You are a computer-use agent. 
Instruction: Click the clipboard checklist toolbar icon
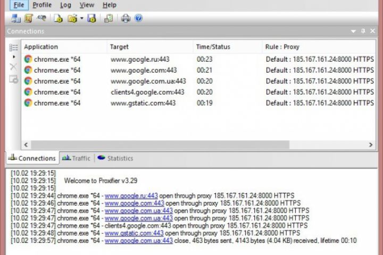point(109,18)
